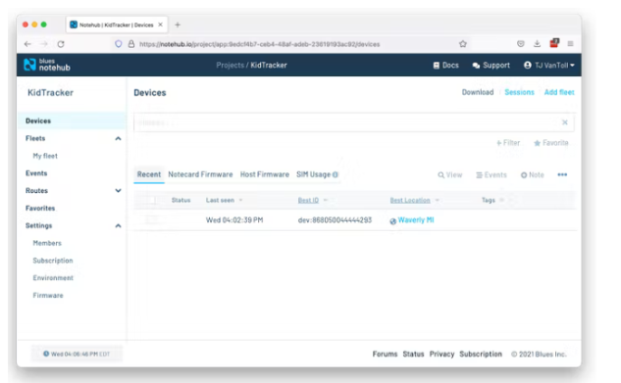This screenshot has height=383, width=621.
Task: Click the Download button
Action: pyautogui.click(x=478, y=92)
